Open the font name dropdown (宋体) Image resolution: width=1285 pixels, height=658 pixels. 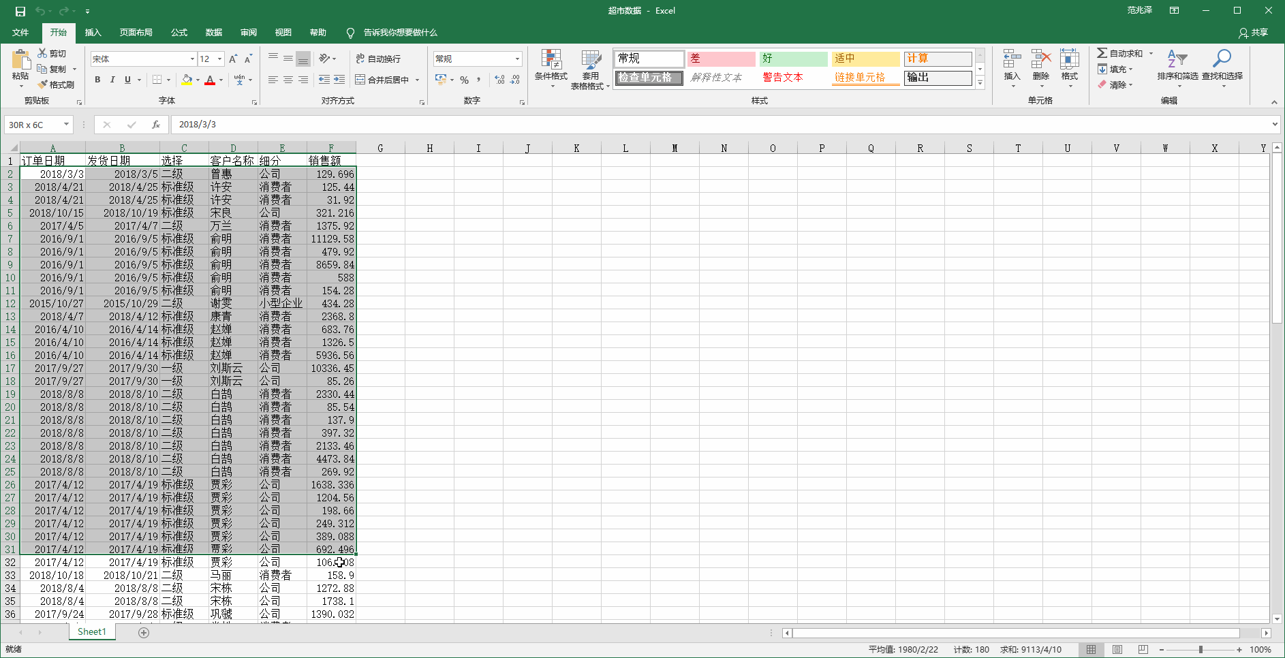pyautogui.click(x=192, y=59)
